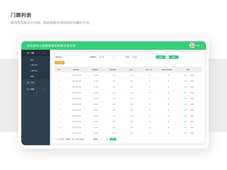The height and width of the screenshot is (170, 227).
Task: Open the user account dropdown arrow
Action: coord(202,46)
